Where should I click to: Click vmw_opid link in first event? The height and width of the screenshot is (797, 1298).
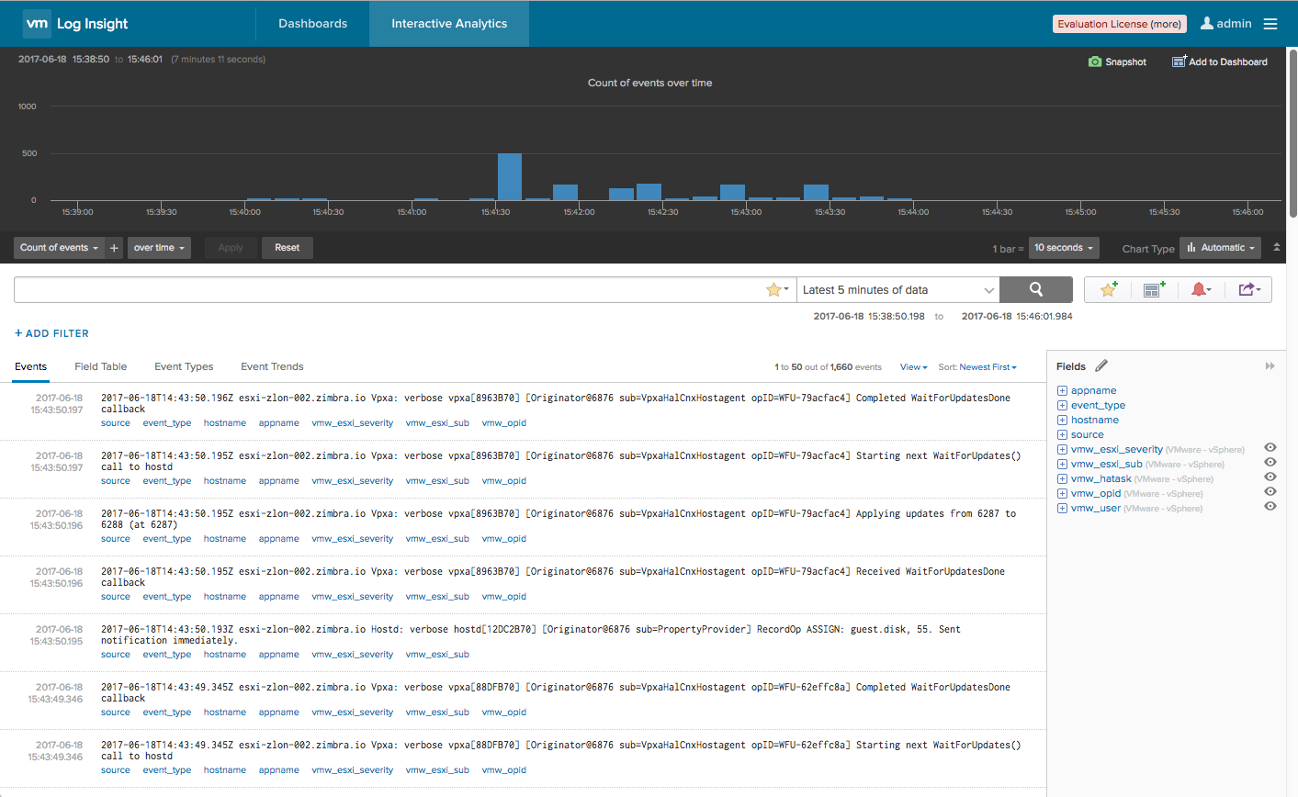[x=504, y=423]
